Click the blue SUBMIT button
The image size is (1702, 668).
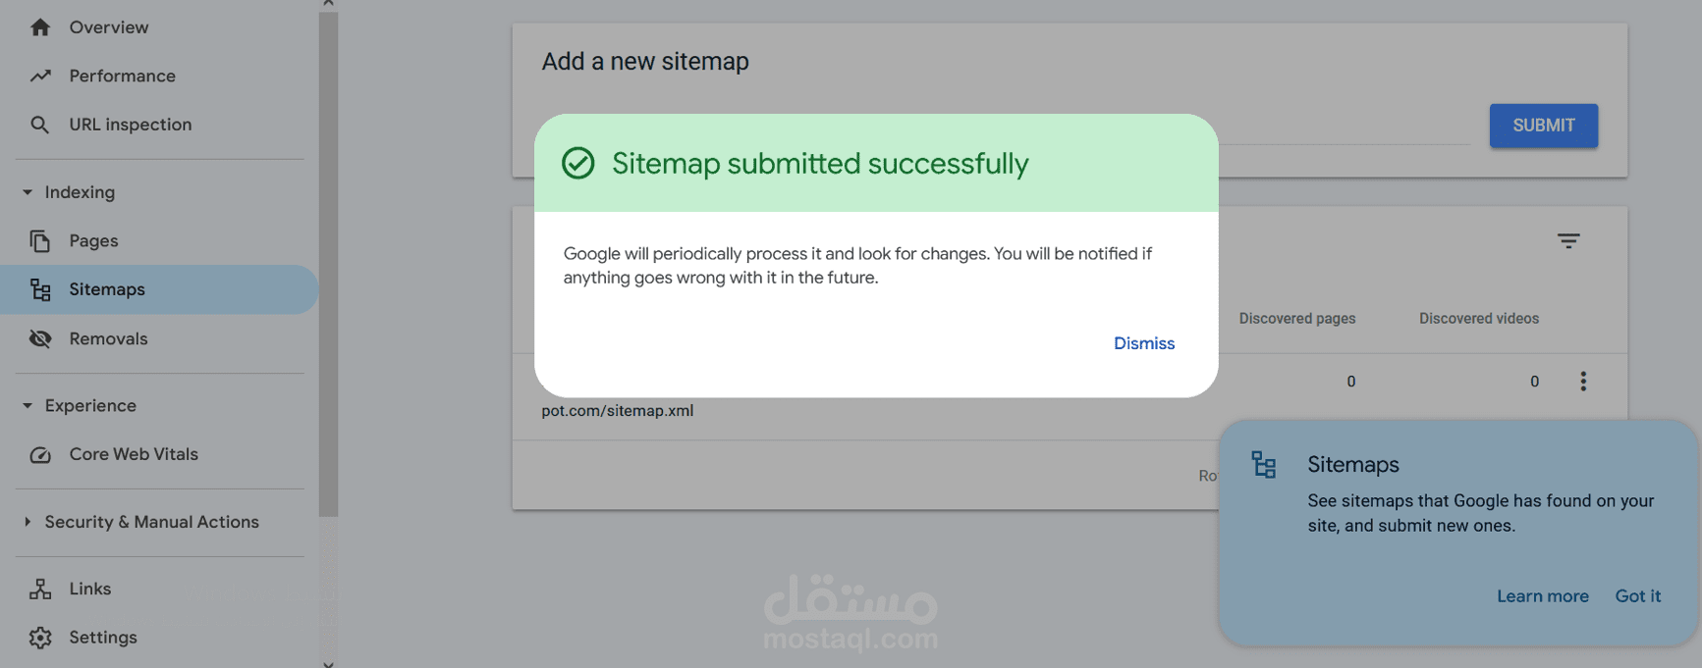[1543, 126]
